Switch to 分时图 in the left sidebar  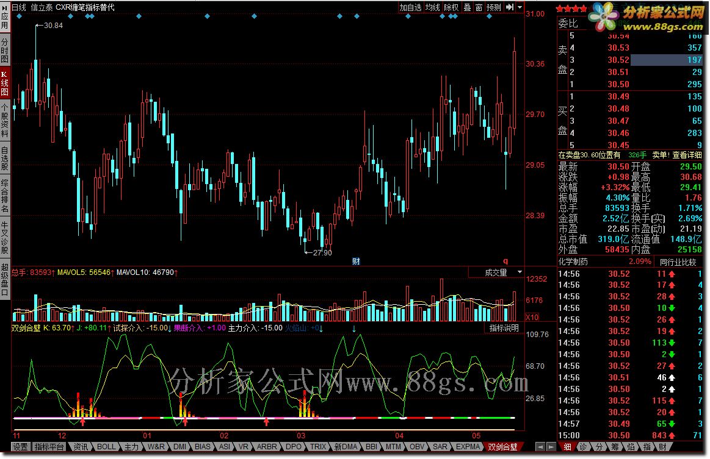pos(4,50)
